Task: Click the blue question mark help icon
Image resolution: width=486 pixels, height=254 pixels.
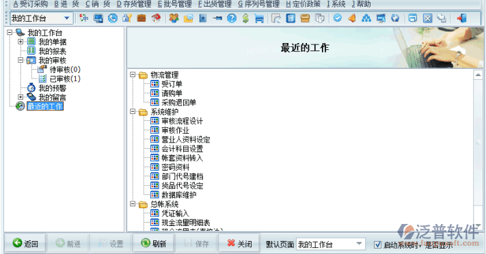Action: tap(231, 18)
